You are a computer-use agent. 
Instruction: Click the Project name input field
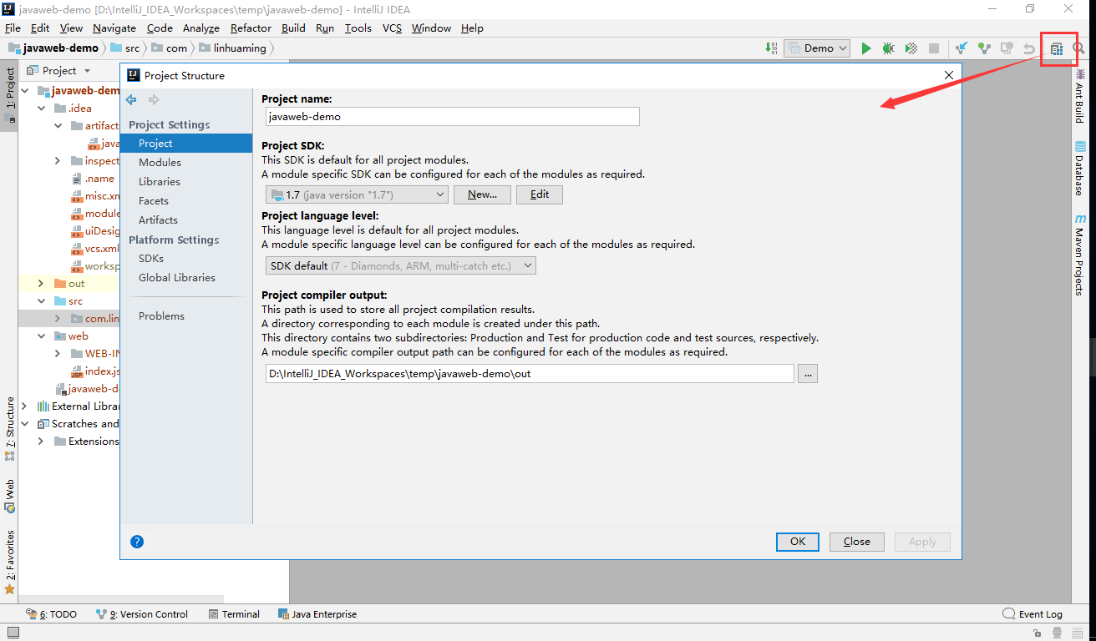click(x=452, y=117)
